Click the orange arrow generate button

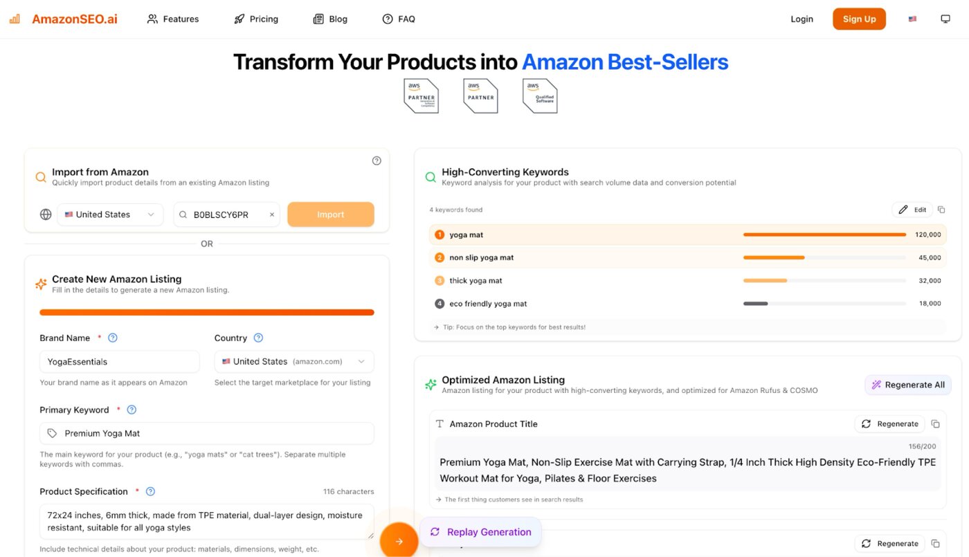click(399, 541)
